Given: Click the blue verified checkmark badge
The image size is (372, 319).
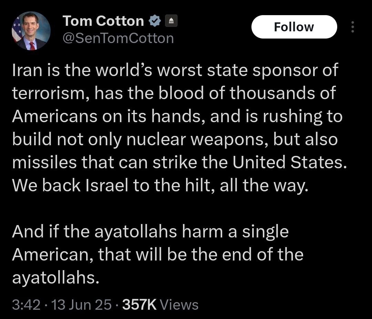Looking at the screenshot, I should click(x=155, y=21).
